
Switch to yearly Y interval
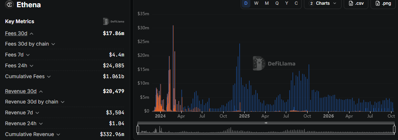tap(287, 3)
